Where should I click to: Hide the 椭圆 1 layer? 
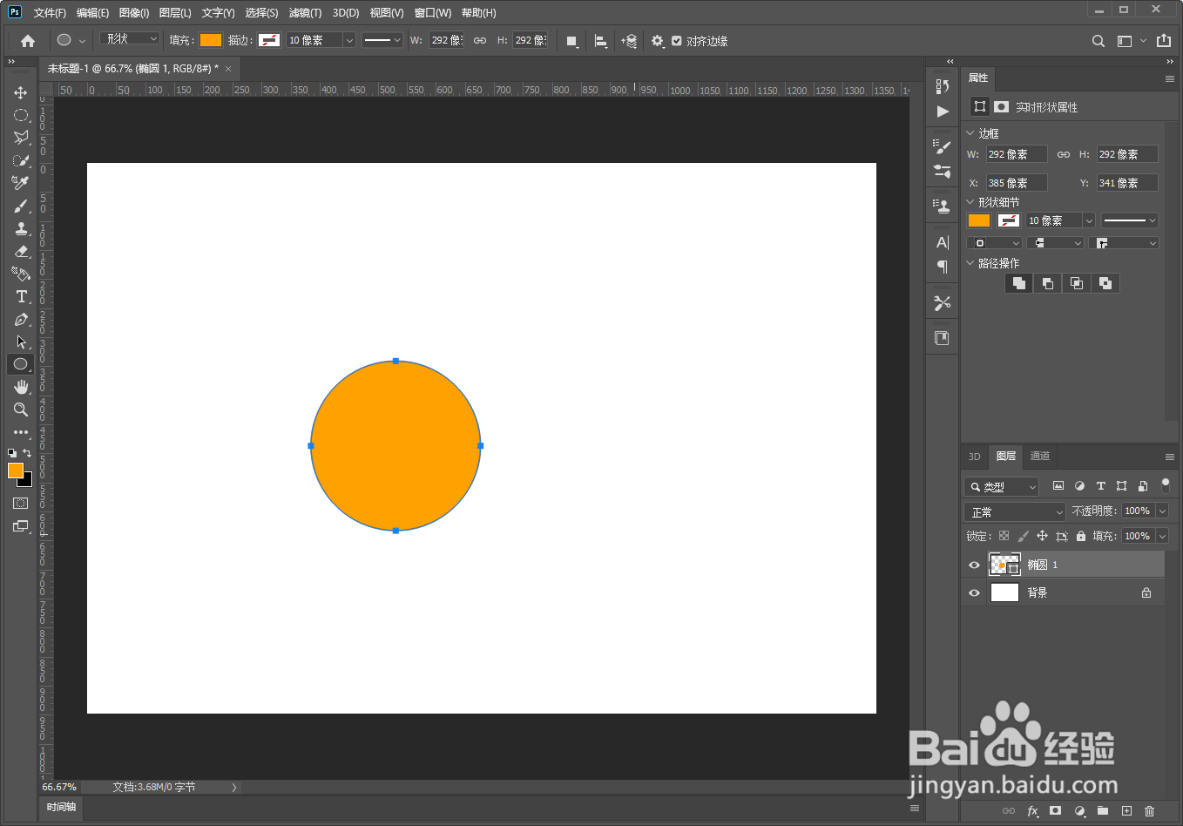coord(974,565)
